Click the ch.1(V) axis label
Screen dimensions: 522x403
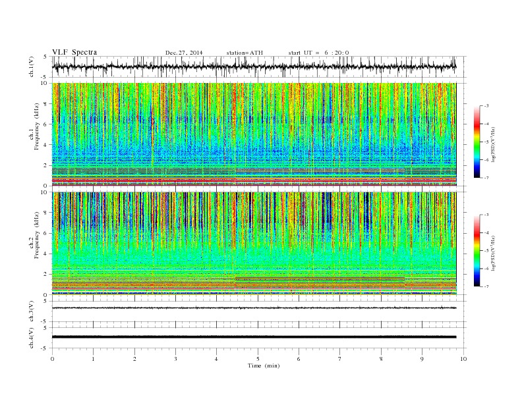[x=32, y=67]
